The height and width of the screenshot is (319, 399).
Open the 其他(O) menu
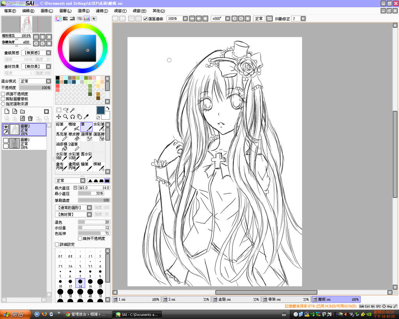159,11
